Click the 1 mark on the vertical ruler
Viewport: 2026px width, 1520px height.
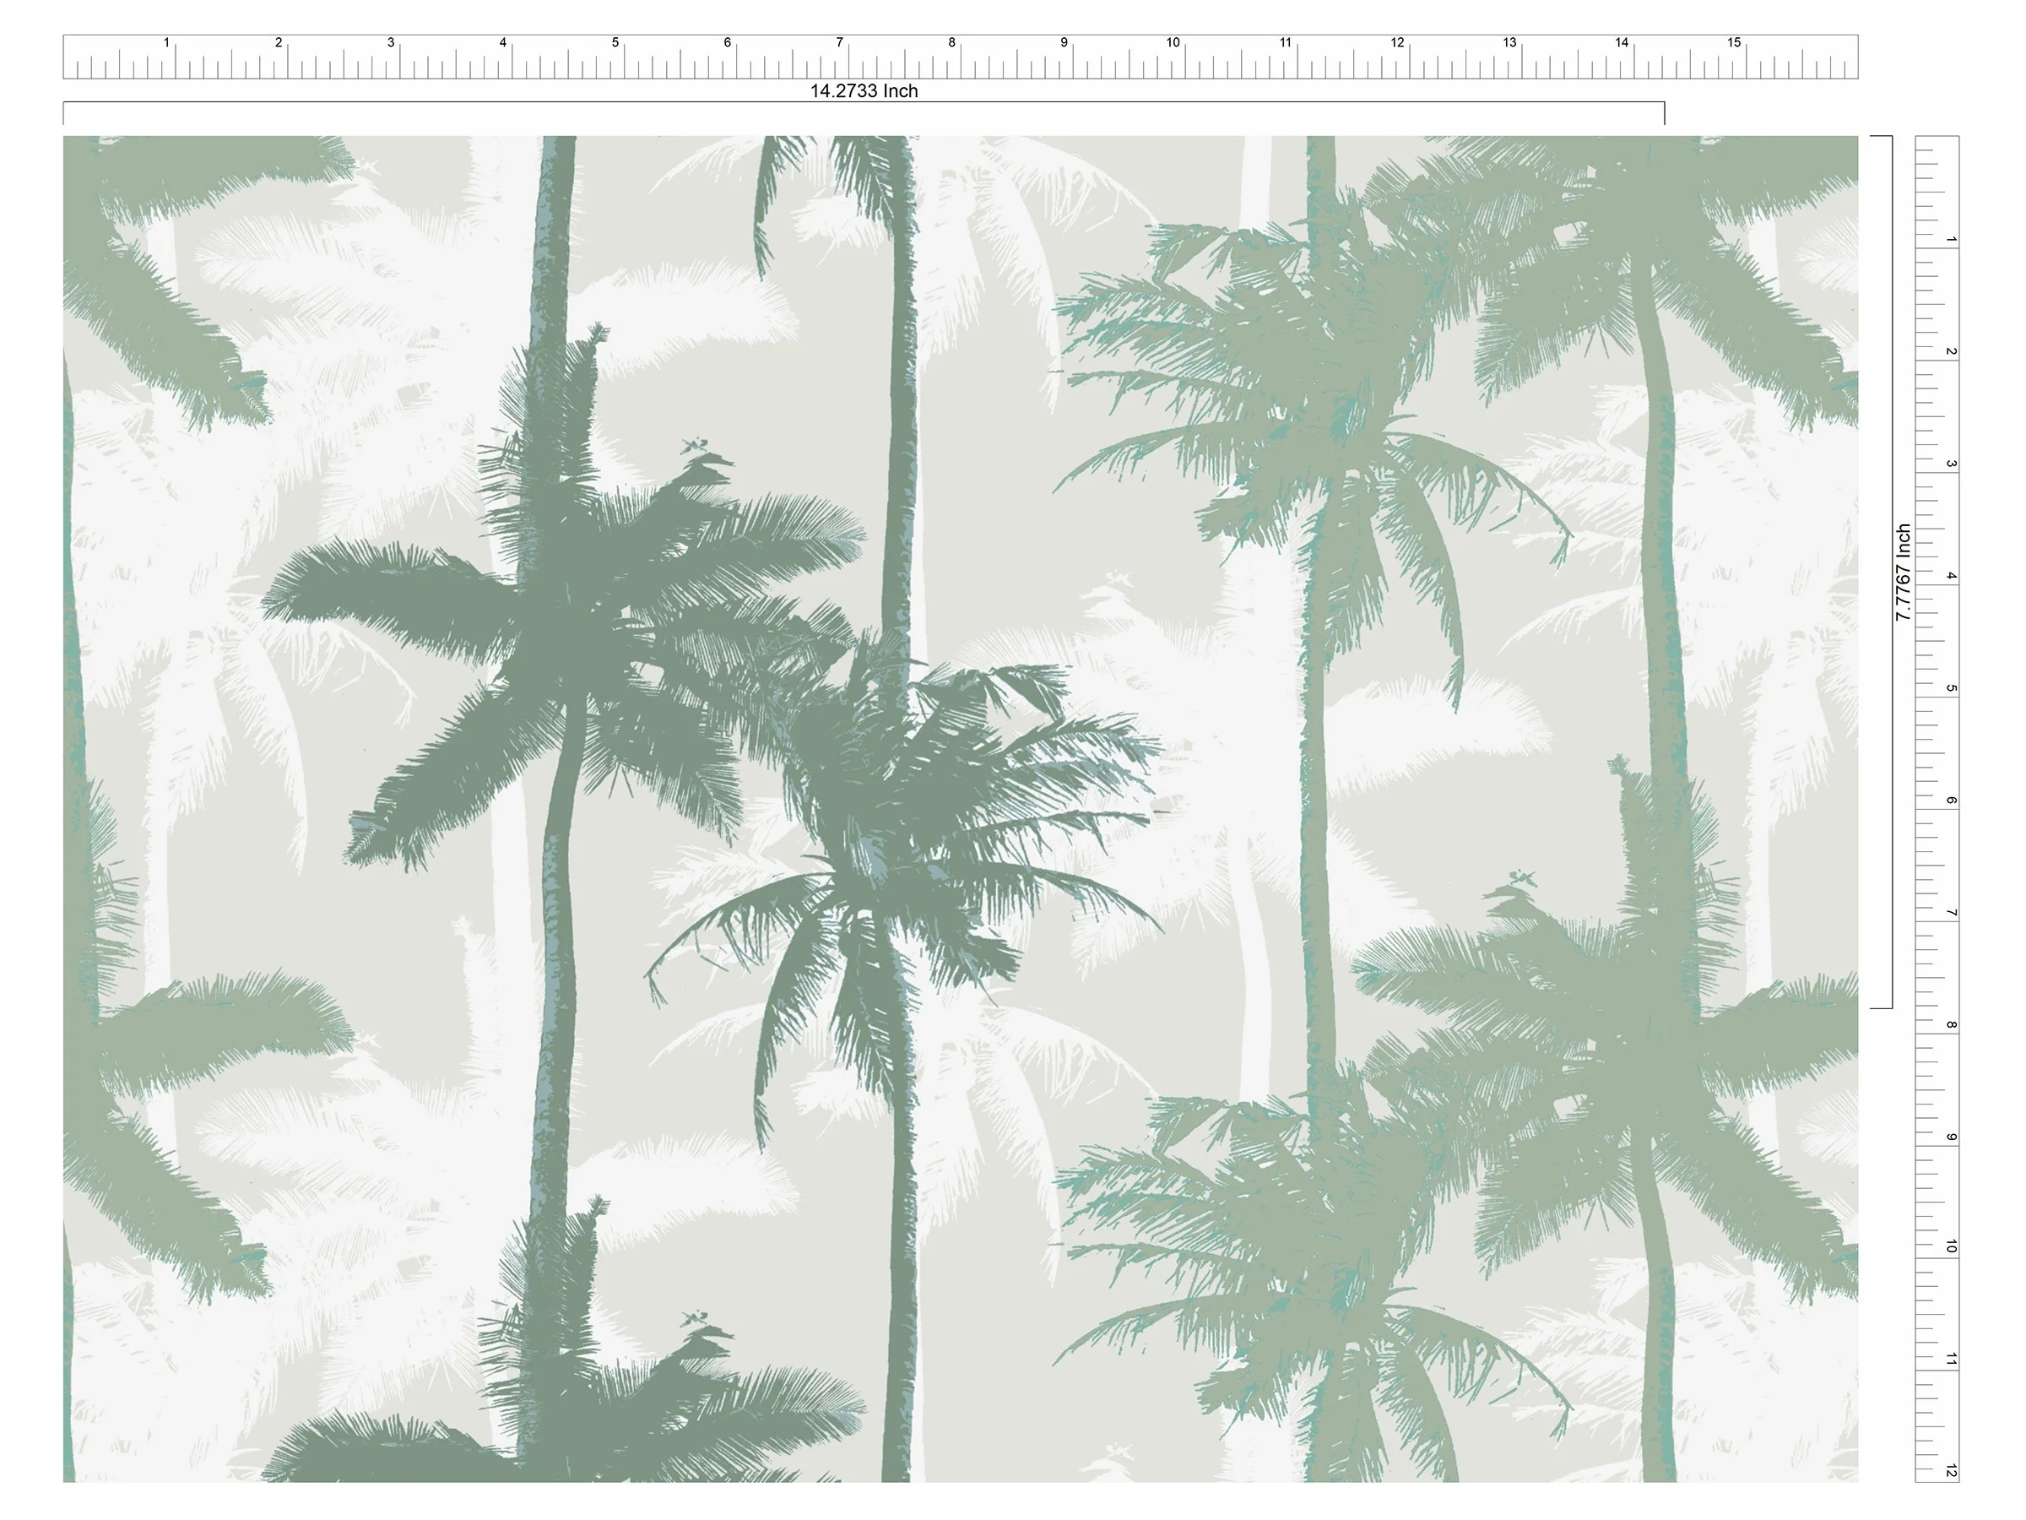(1951, 240)
